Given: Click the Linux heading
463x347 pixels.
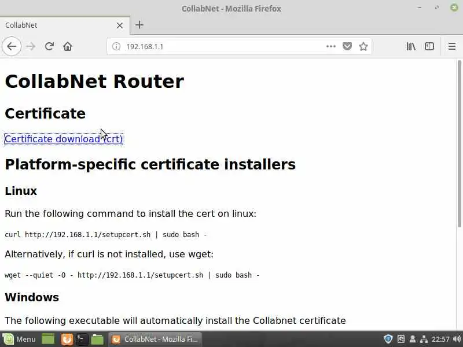Looking at the screenshot, I should [21, 191].
